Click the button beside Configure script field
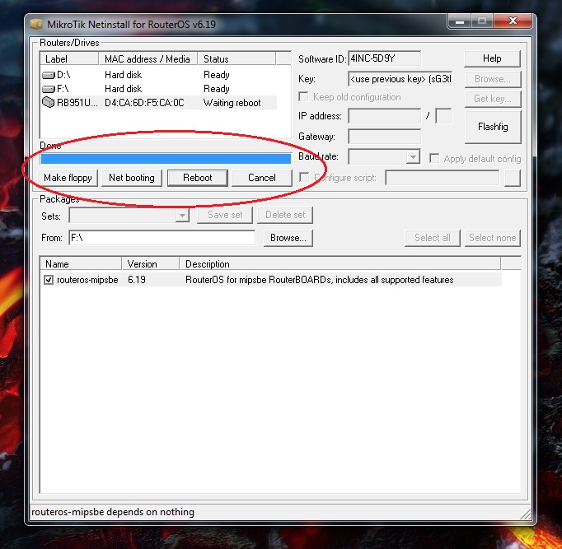Viewport: 562px width, 549px height. 513,178
